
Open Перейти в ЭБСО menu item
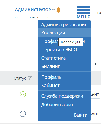click(x=64, y=50)
